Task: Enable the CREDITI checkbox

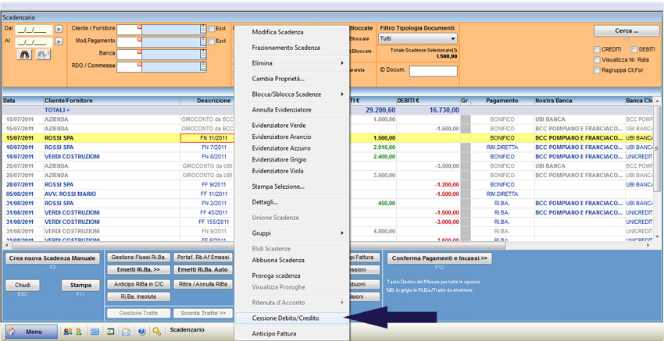Action: [597, 49]
